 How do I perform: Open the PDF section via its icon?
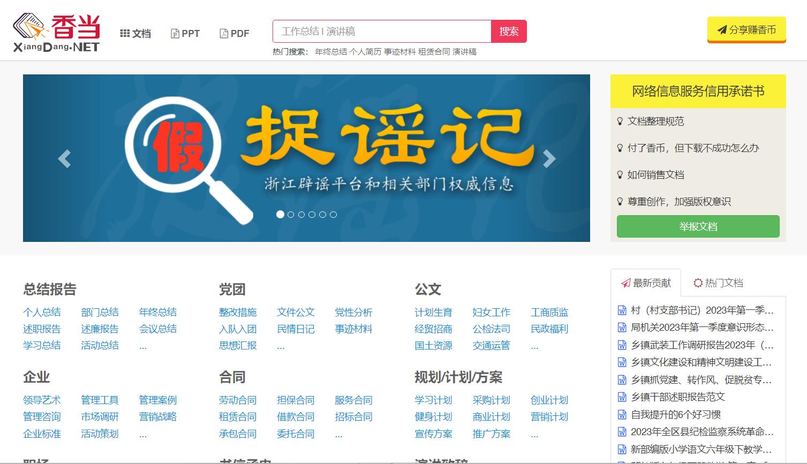coord(223,33)
